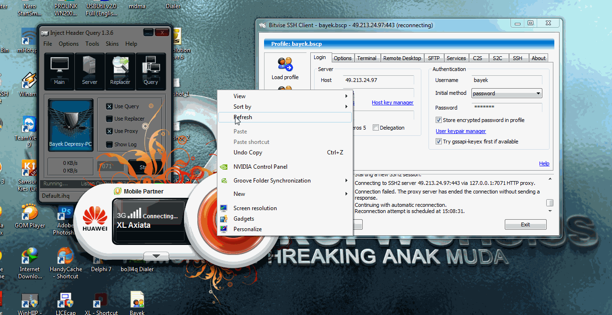612x315 pixels.
Task: Switch to the Remote Desktop tab
Action: (x=402, y=58)
